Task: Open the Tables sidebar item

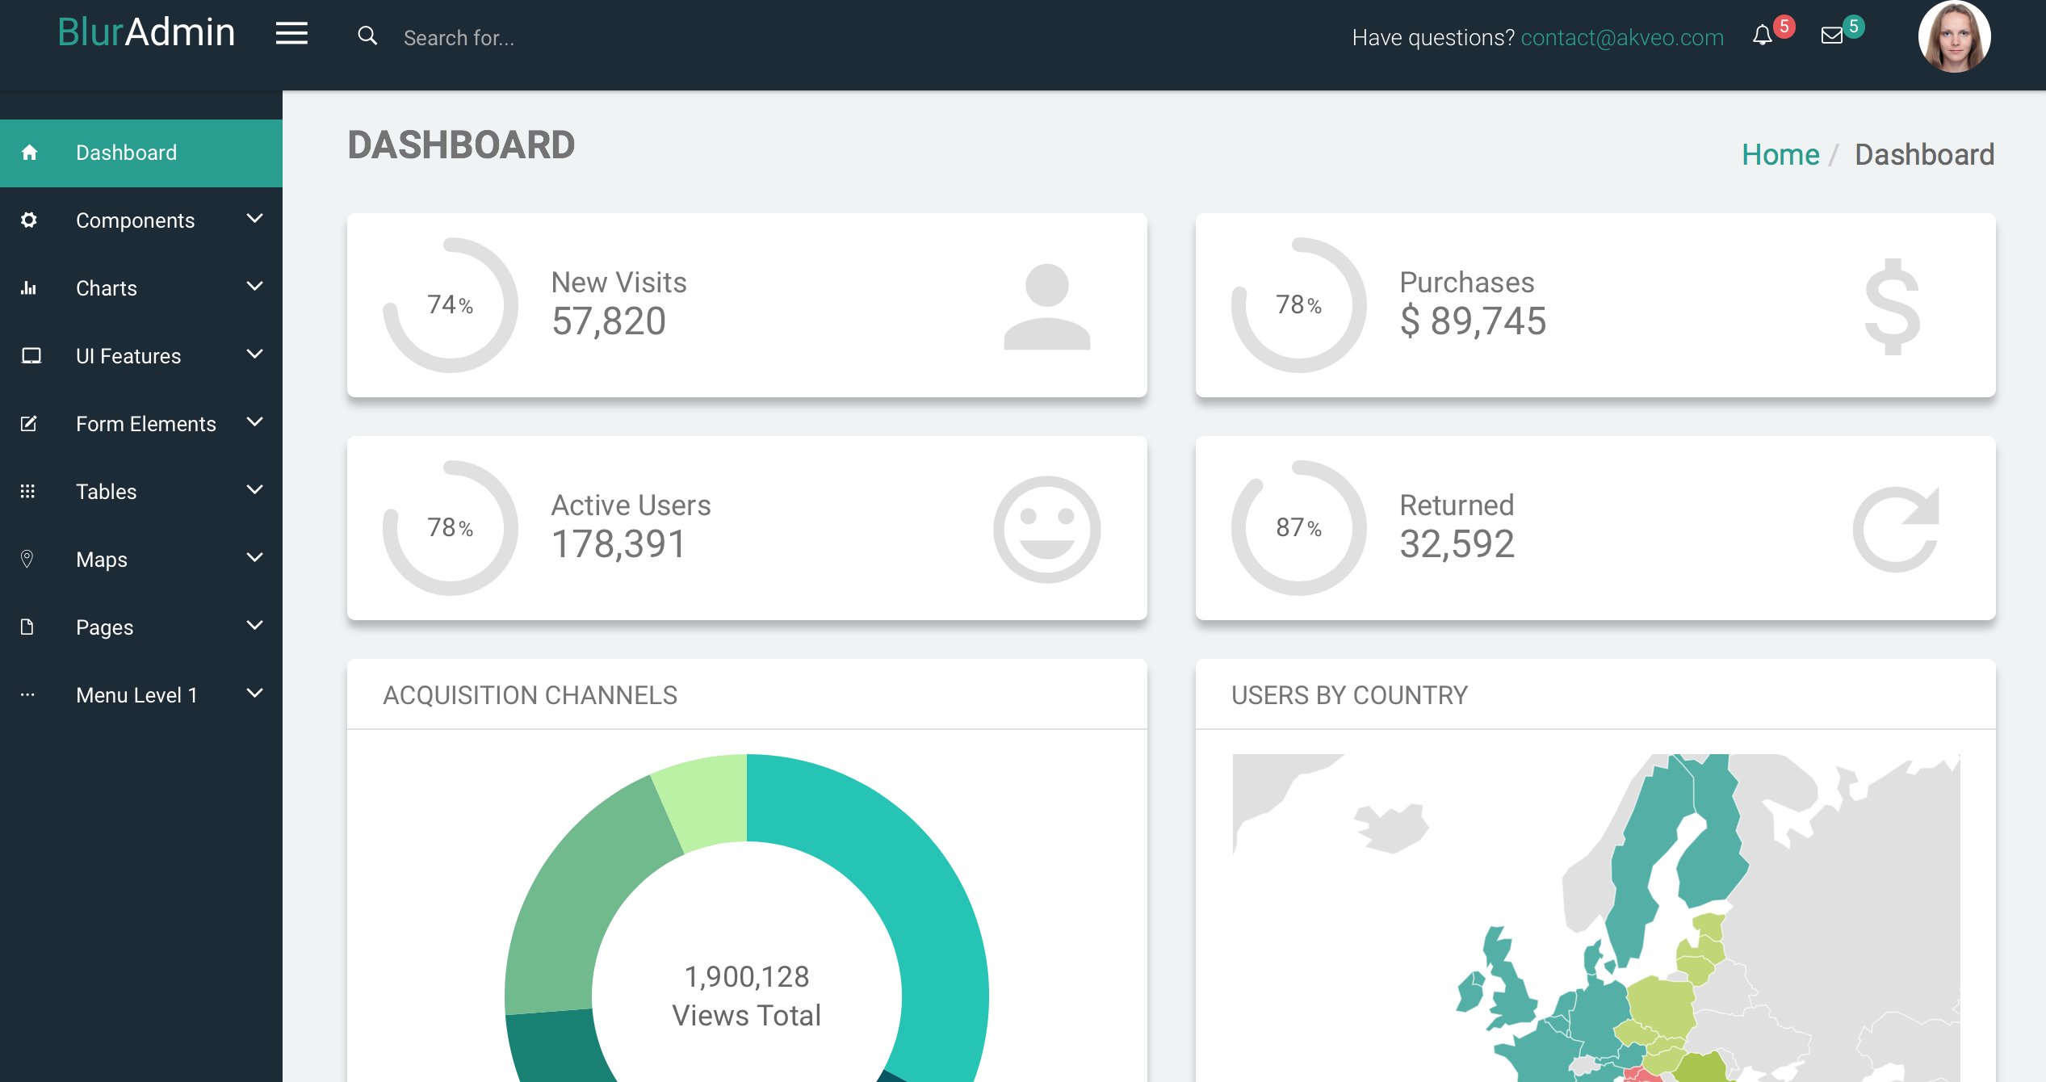Action: click(106, 492)
